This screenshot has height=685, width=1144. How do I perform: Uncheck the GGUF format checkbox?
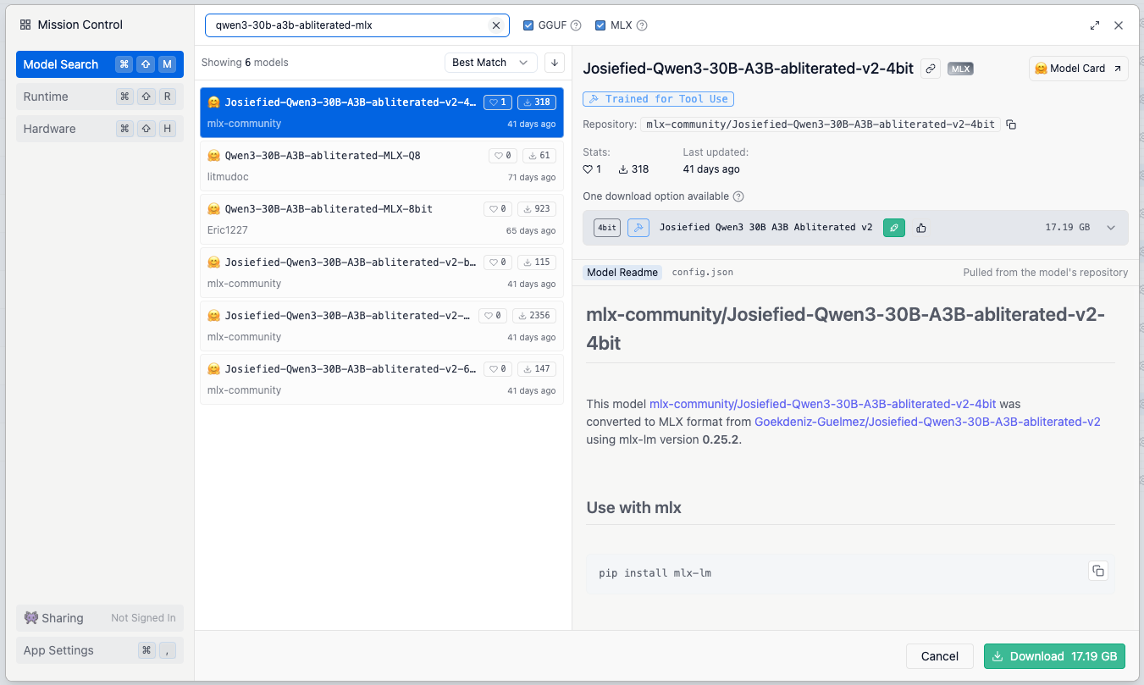529,25
